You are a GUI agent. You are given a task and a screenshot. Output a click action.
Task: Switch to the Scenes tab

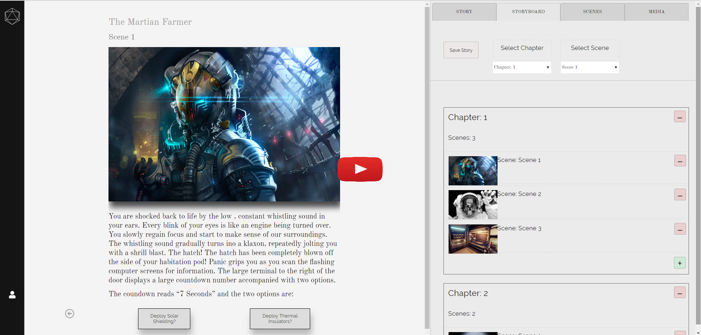click(592, 12)
